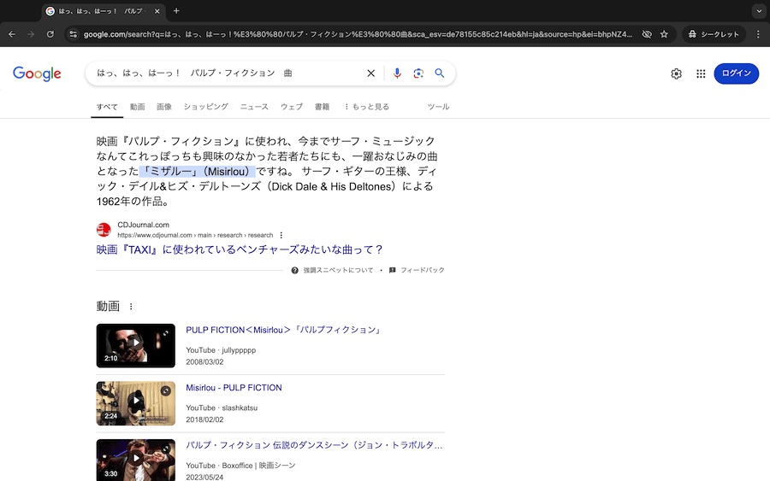Start voice search with the microphone
Screen dimensions: 770x481
[x=397, y=73]
